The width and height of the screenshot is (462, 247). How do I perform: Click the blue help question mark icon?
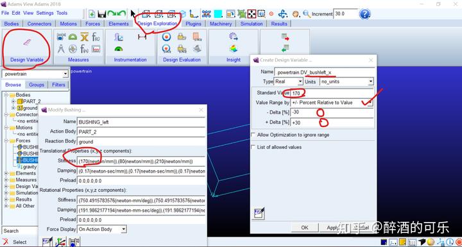364,13
